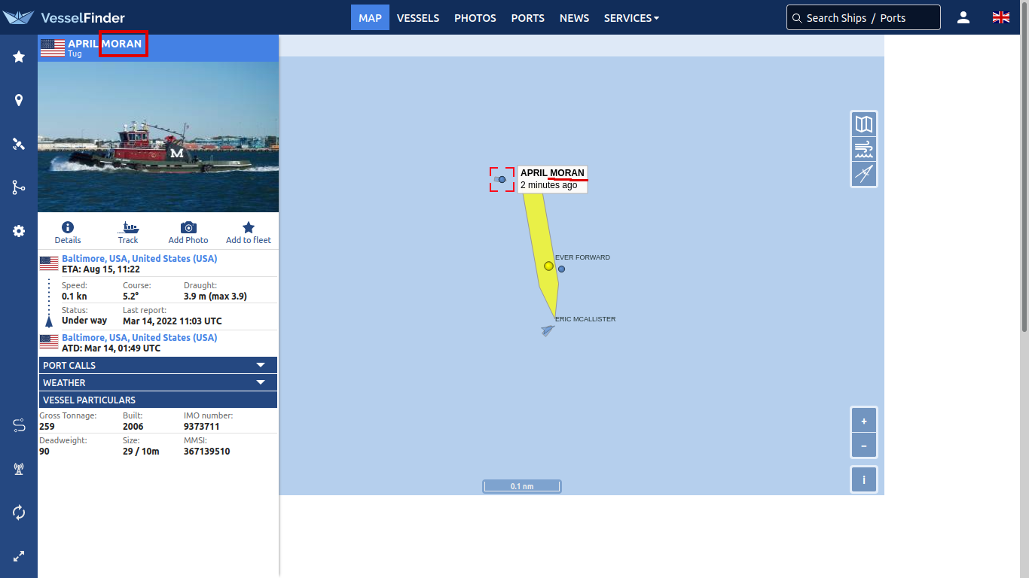The height and width of the screenshot is (578, 1029).
Task: Click Add Photo camera icon
Action: [x=188, y=233]
